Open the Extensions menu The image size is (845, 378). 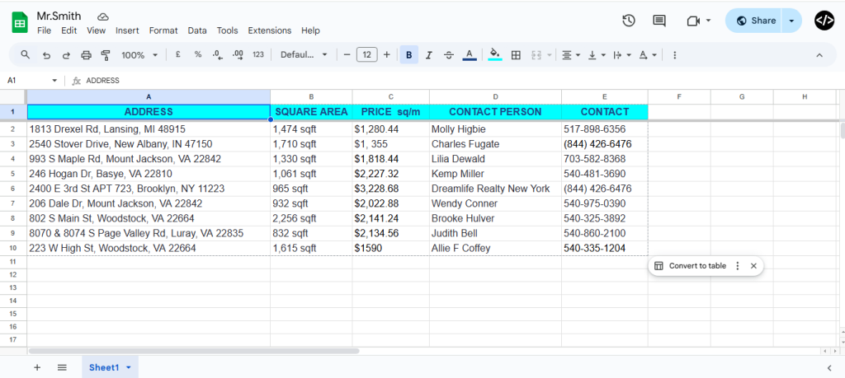(x=269, y=30)
